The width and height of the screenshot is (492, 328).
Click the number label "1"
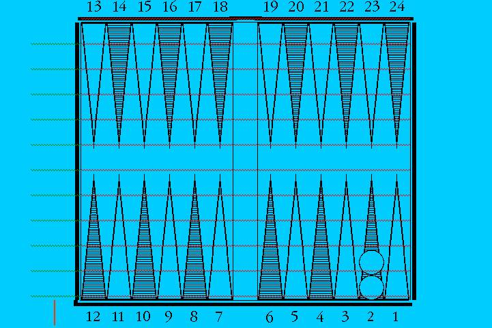click(396, 316)
